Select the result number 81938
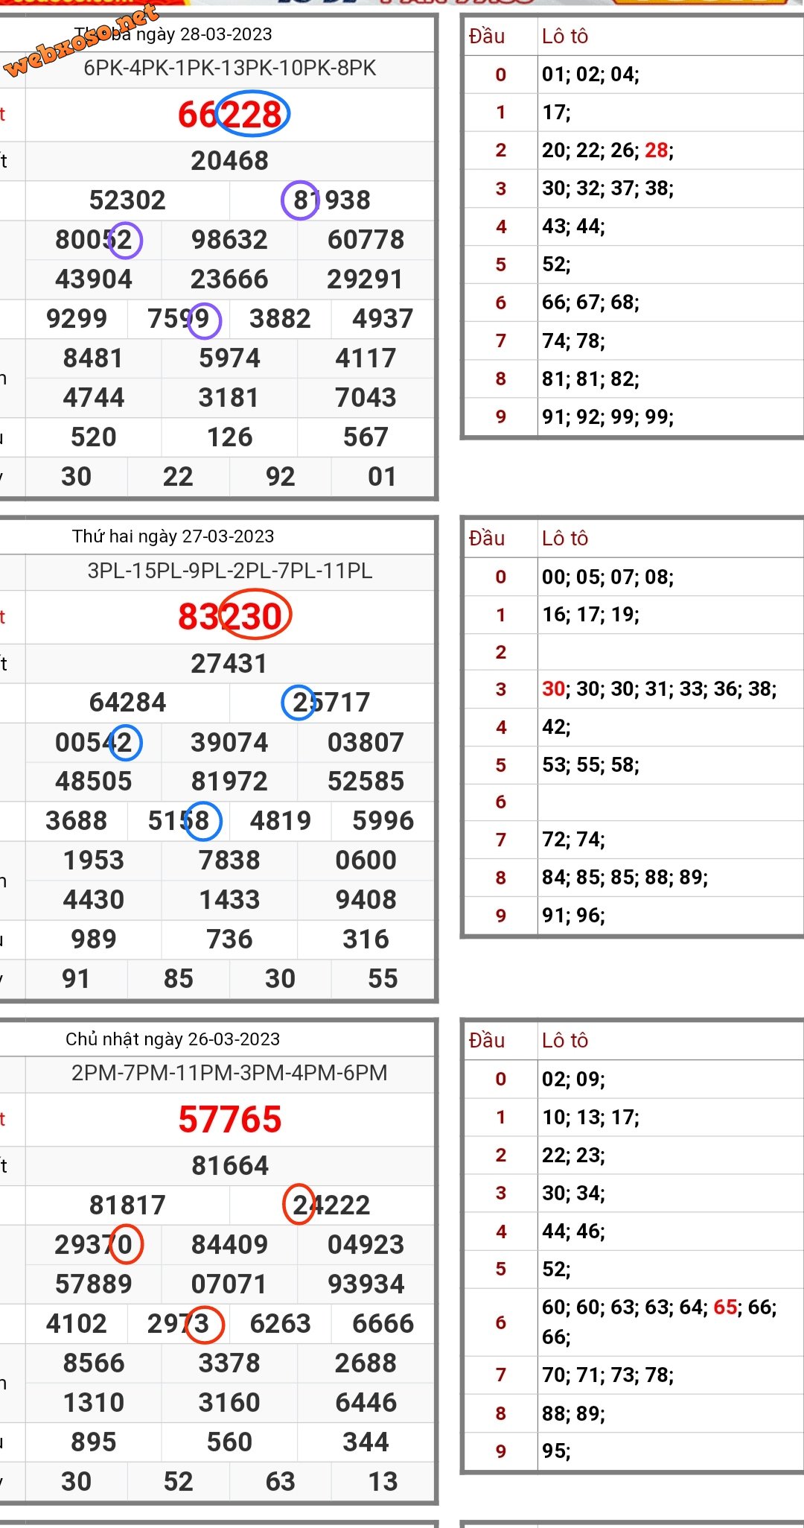Image resolution: width=804 pixels, height=1528 pixels. pos(332,200)
